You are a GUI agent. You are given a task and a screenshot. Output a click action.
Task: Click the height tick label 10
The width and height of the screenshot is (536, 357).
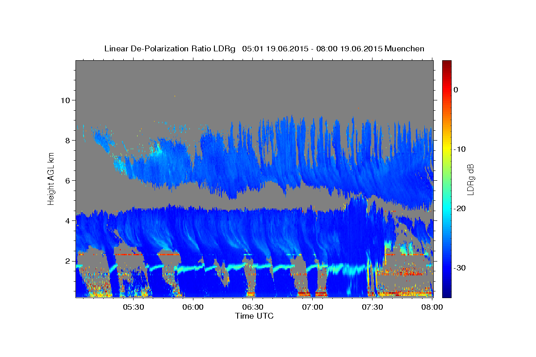pos(66,100)
